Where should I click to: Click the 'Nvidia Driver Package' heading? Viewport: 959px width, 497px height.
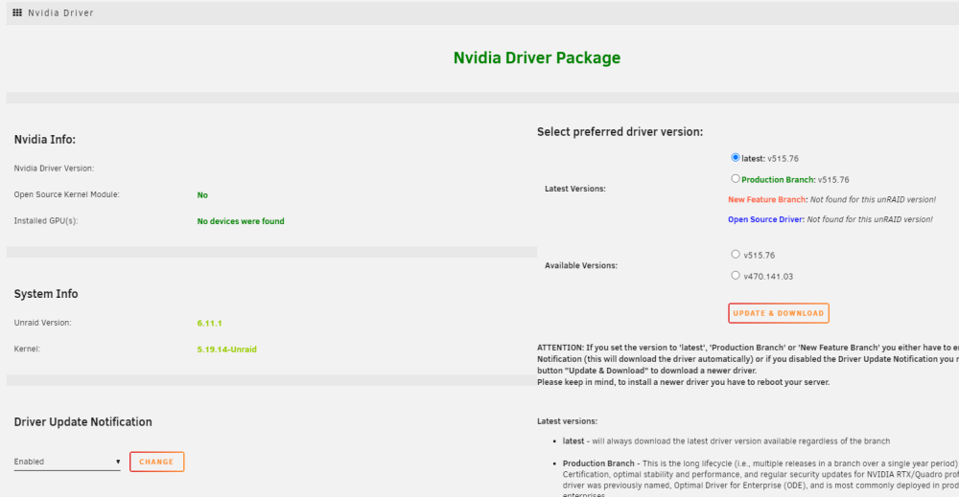point(537,57)
